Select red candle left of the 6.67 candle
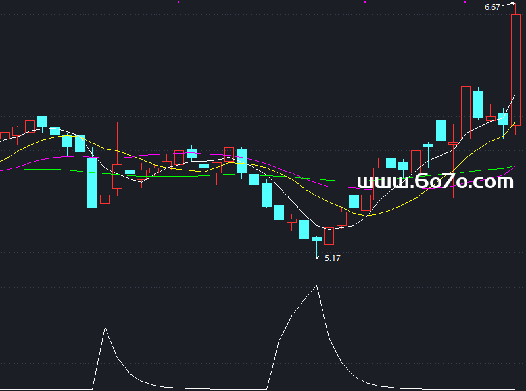The height and width of the screenshot is (391, 526). [x=490, y=118]
